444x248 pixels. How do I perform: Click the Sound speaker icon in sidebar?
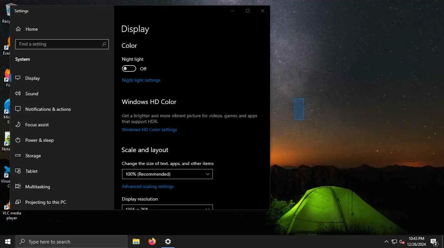tap(18, 94)
